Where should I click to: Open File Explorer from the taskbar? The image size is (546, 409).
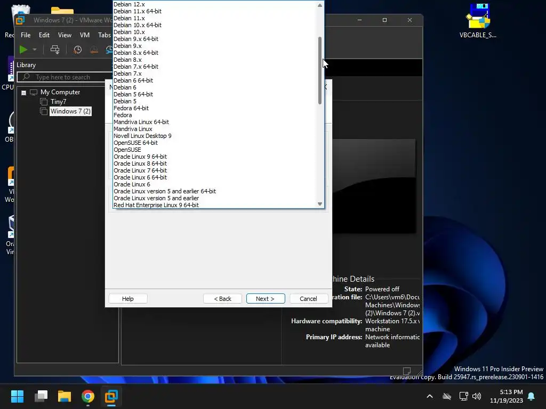click(65, 396)
